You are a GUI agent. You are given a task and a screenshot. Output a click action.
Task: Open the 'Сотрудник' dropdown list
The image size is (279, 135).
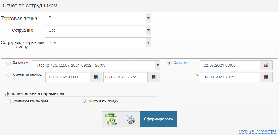pos(148,30)
